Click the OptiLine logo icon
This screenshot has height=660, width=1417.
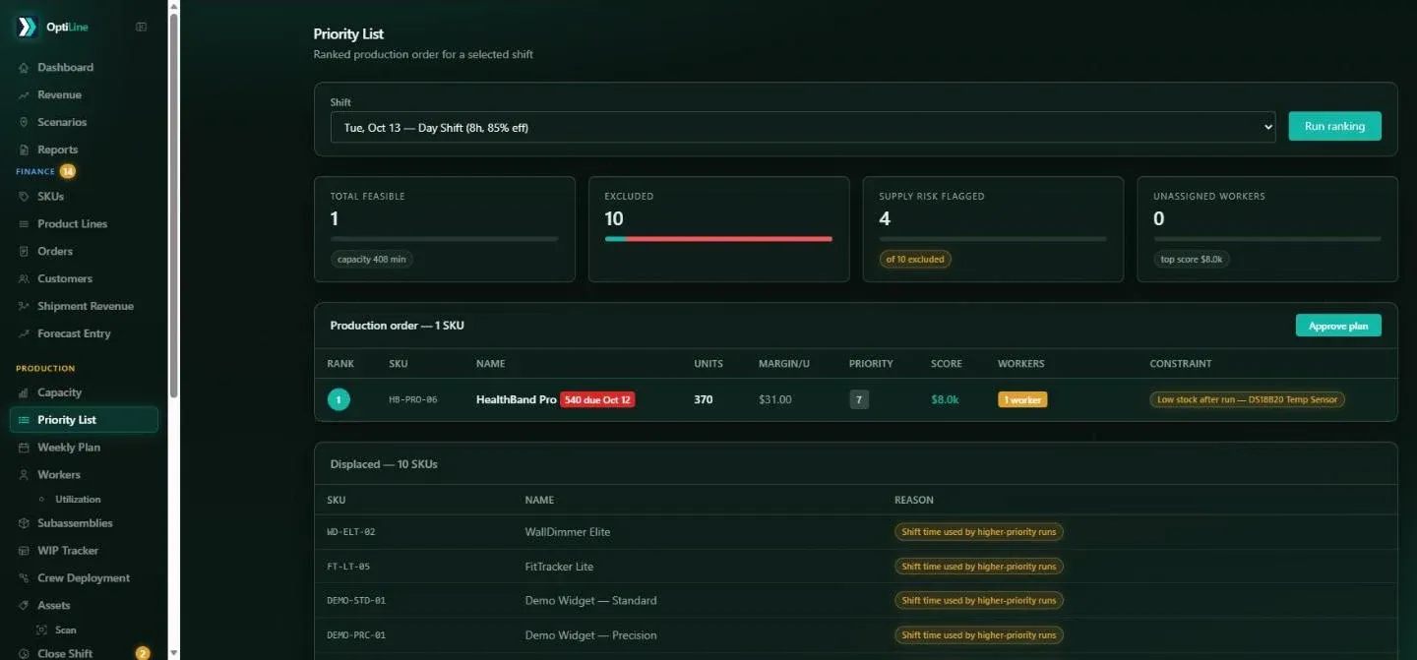[x=27, y=27]
